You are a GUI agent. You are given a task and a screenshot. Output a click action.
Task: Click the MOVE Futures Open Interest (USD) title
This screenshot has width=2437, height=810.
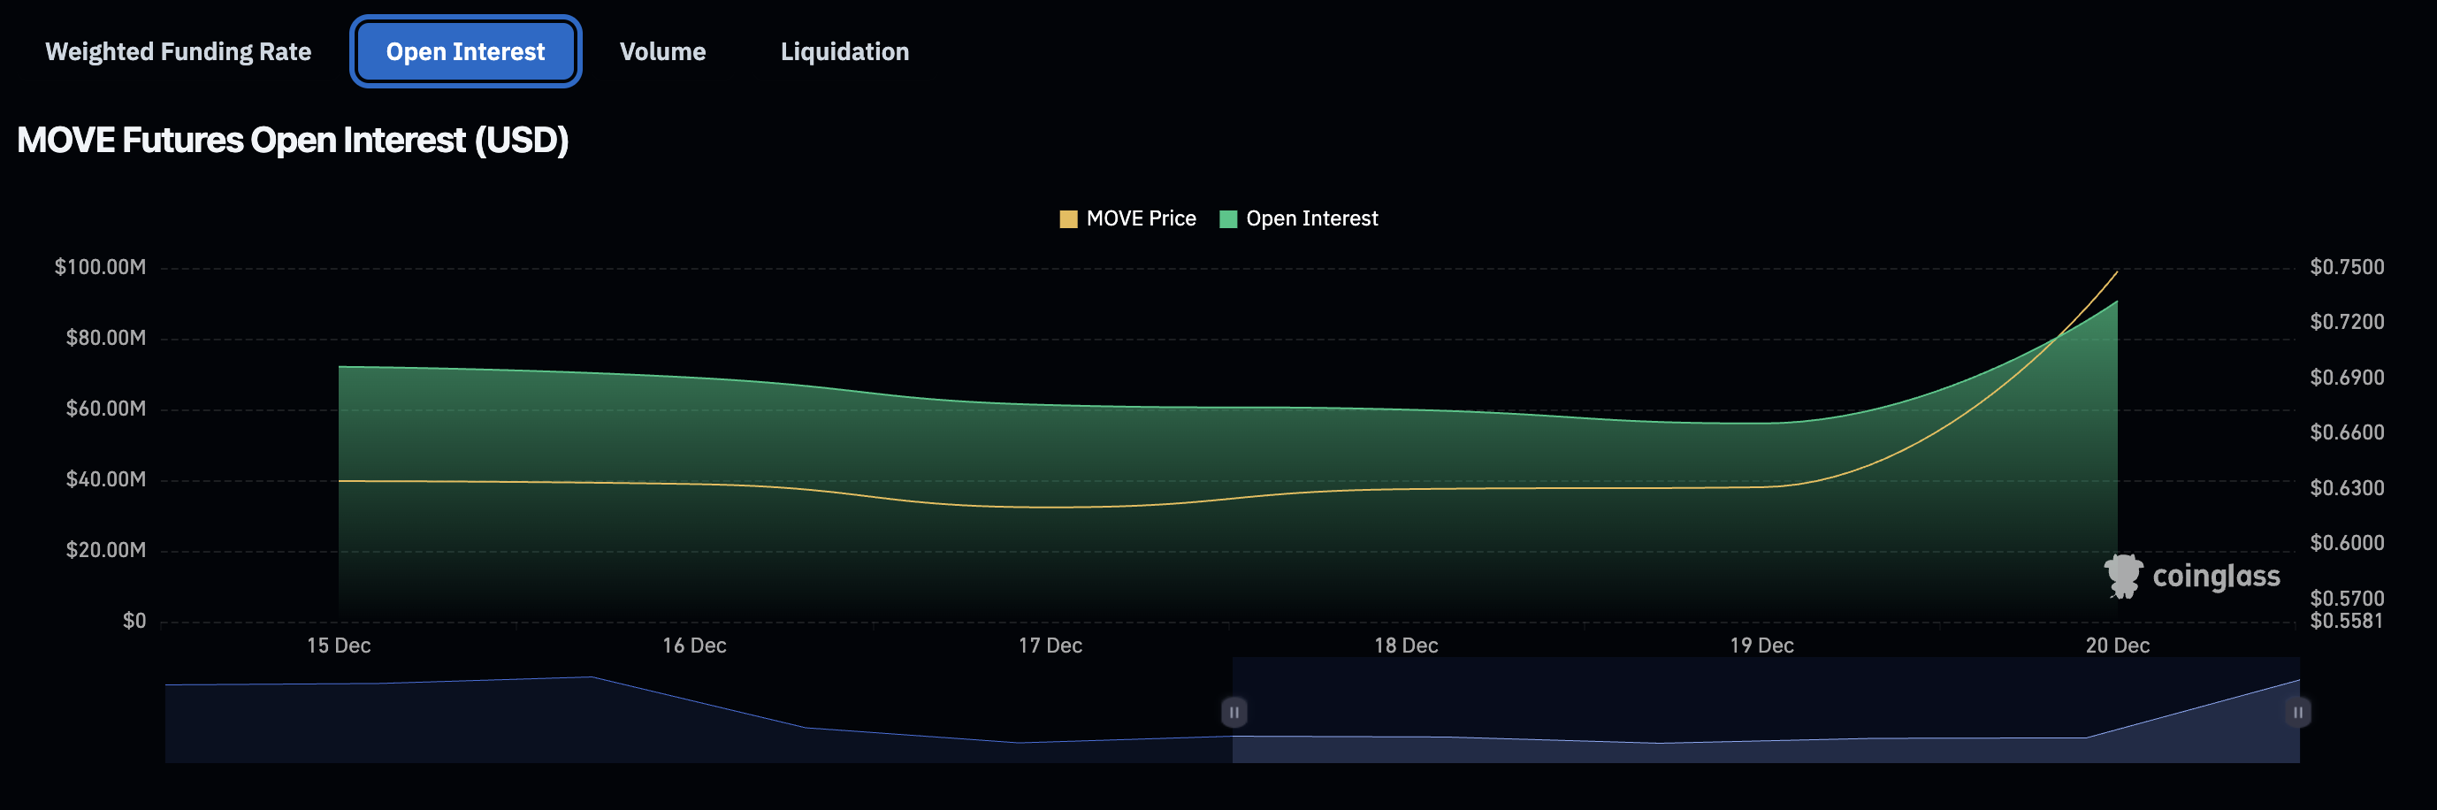point(293,140)
